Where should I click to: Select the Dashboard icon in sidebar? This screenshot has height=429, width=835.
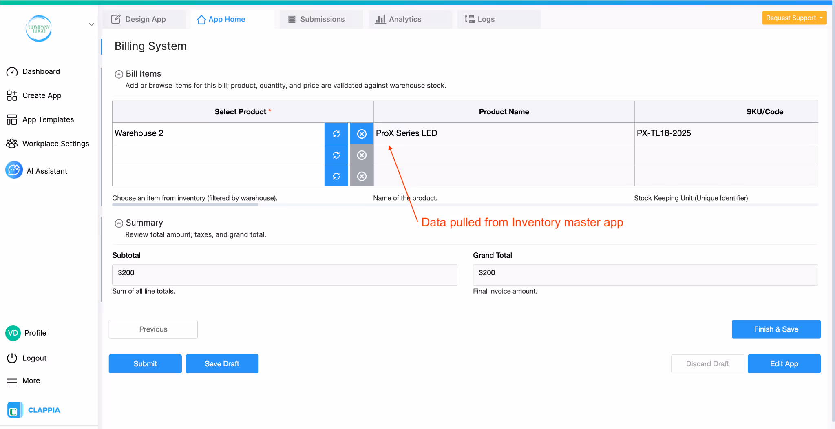click(12, 71)
